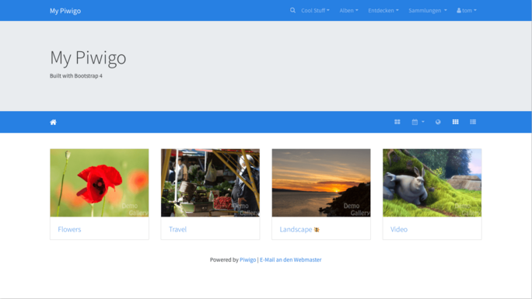Image resolution: width=532 pixels, height=299 pixels.
Task: Click the sunset Landscape thumbnail
Action: 321,183
